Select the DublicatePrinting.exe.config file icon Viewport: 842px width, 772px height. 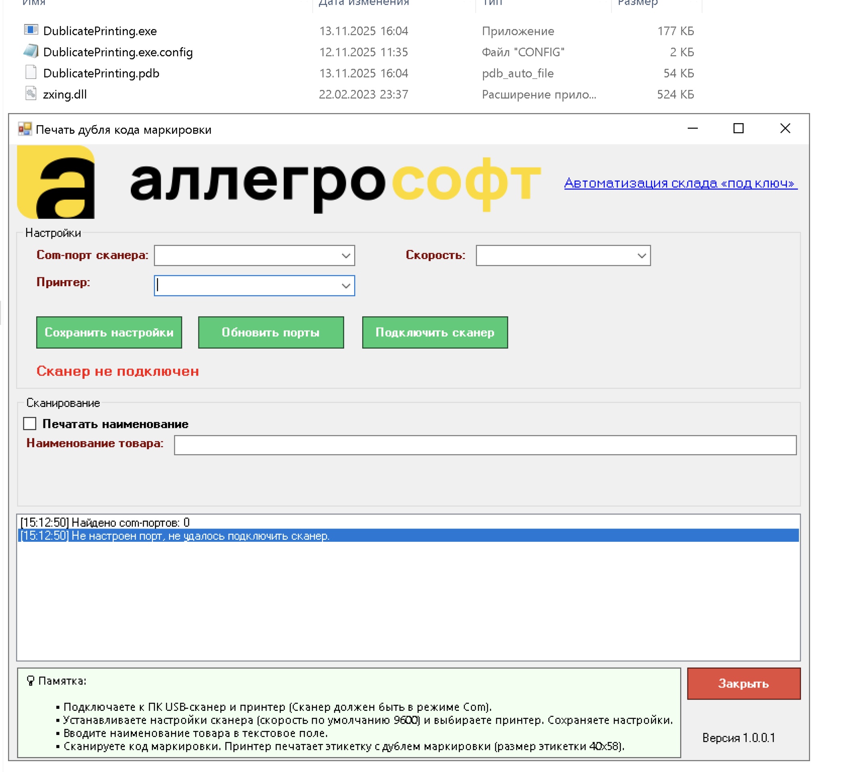click(x=31, y=52)
